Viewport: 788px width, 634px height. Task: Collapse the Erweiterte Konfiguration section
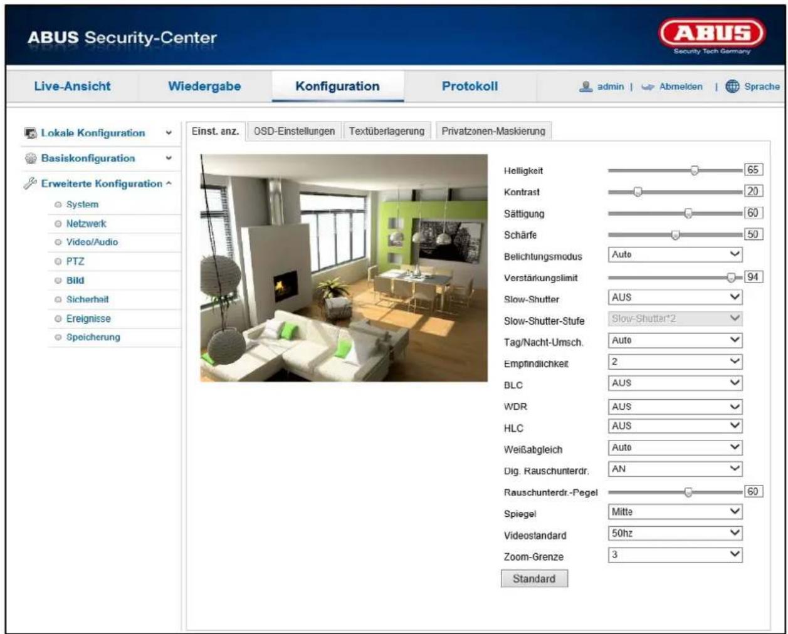(169, 184)
